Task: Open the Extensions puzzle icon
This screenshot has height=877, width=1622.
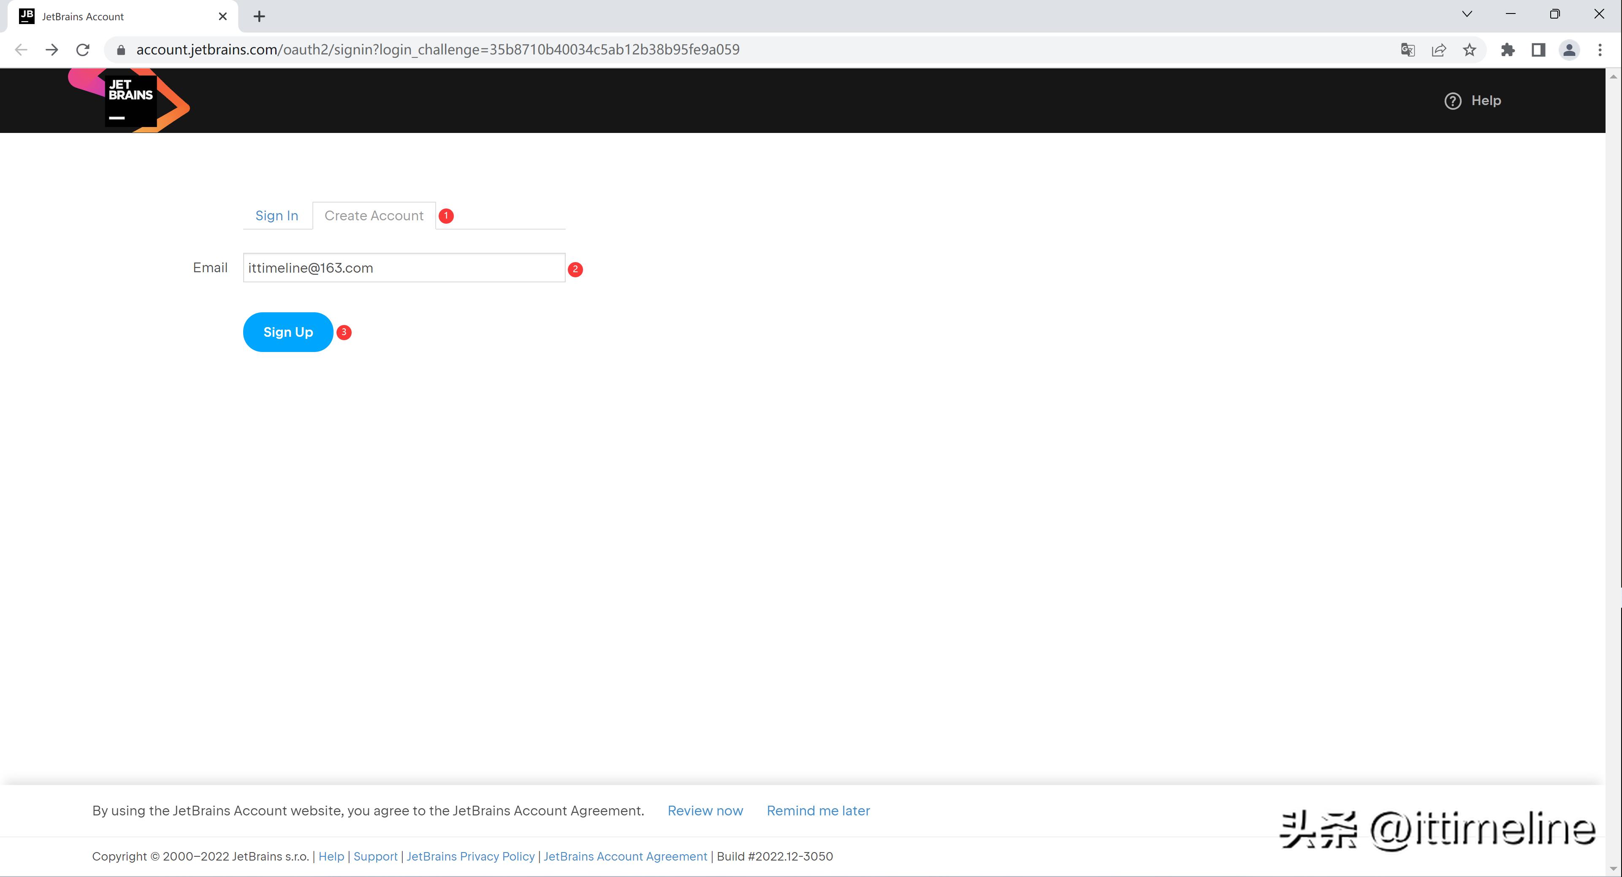Action: [x=1508, y=50]
